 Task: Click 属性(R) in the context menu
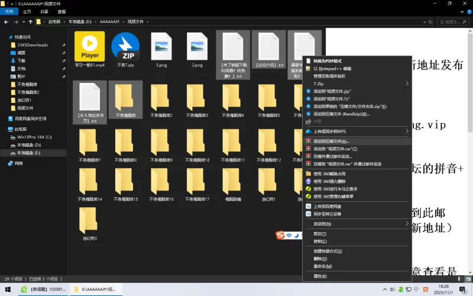(320, 276)
